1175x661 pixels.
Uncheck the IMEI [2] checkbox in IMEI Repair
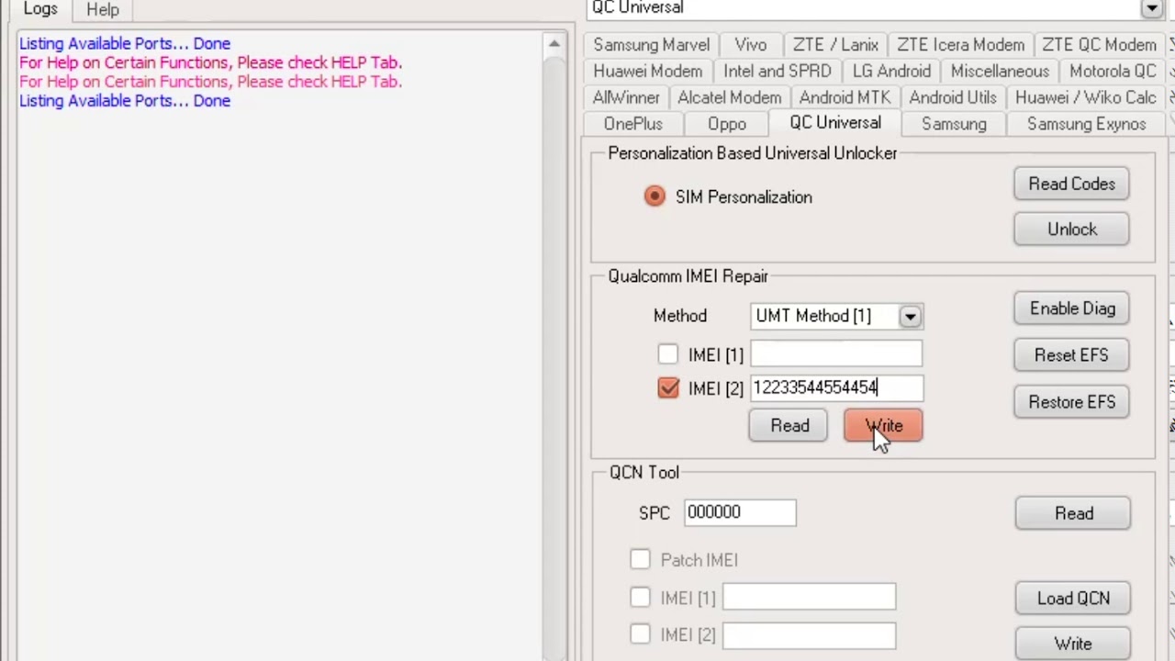(668, 388)
